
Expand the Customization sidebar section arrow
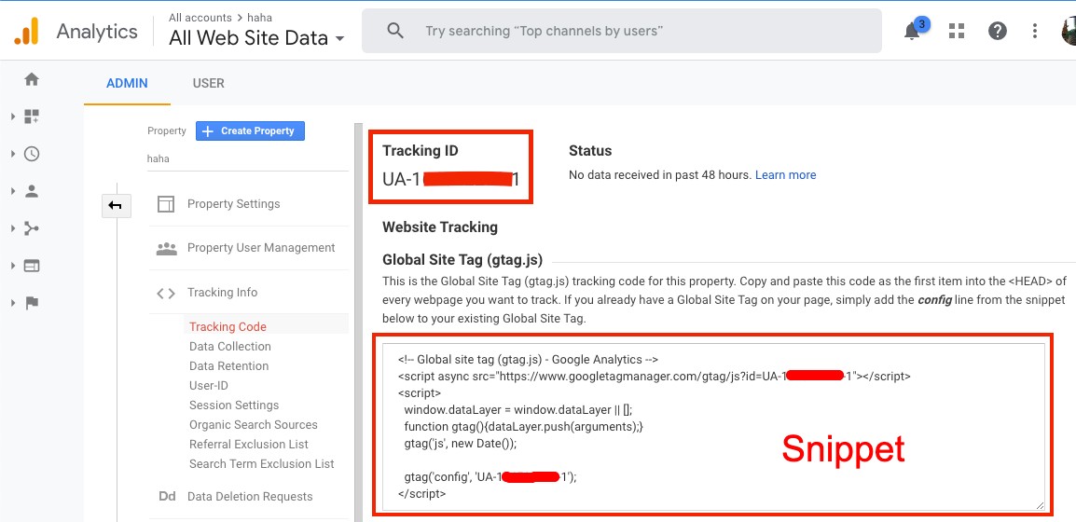13,117
